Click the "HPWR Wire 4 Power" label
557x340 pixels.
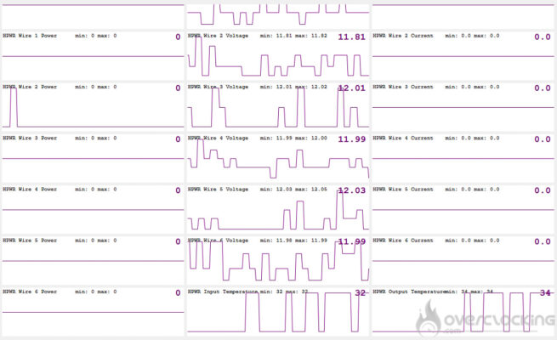pyautogui.click(x=30, y=190)
